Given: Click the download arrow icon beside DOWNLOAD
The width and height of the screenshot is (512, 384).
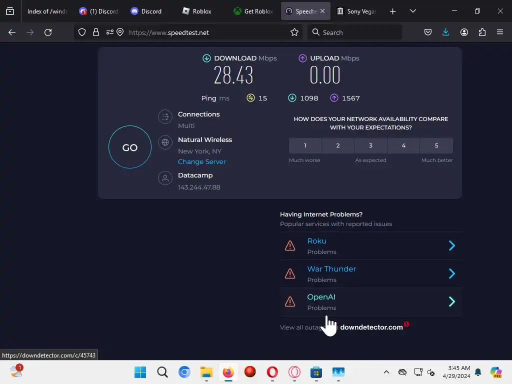Looking at the screenshot, I should tap(206, 58).
